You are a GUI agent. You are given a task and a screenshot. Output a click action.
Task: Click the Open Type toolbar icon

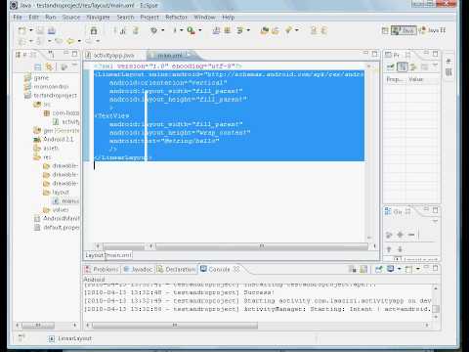(x=264, y=30)
